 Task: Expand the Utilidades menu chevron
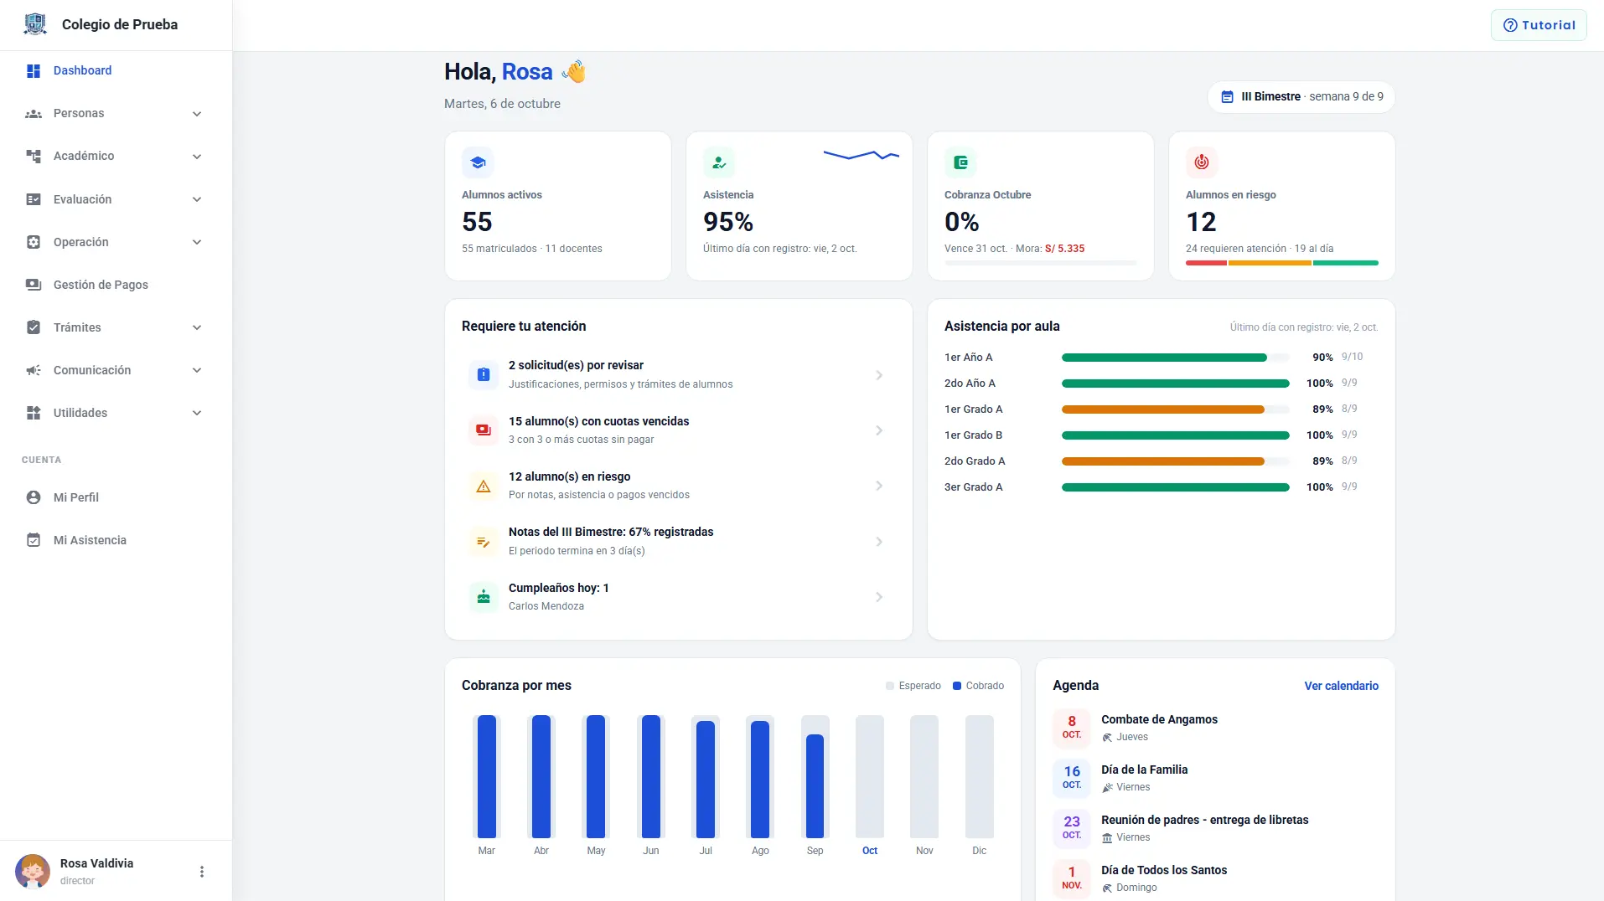[197, 413]
